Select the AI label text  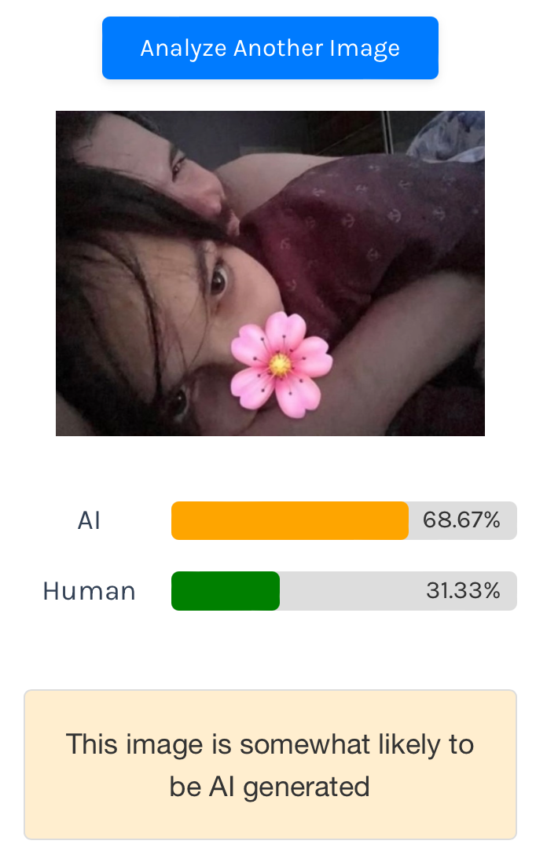(89, 520)
